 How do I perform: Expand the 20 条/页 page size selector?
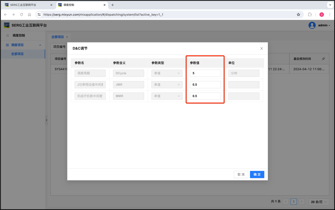point(319,202)
